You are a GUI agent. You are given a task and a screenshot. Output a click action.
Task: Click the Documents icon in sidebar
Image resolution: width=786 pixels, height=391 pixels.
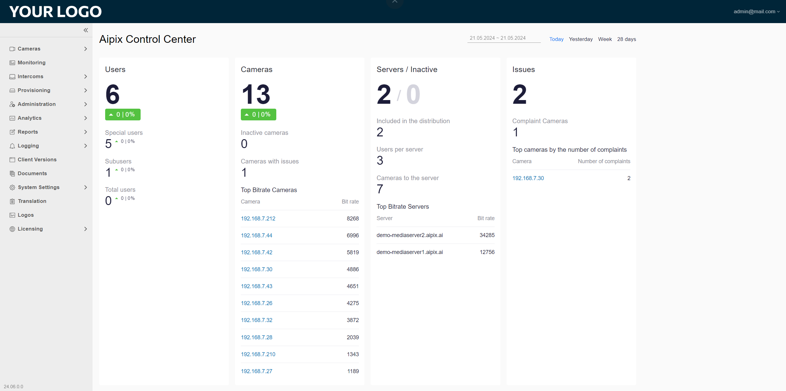pos(12,174)
